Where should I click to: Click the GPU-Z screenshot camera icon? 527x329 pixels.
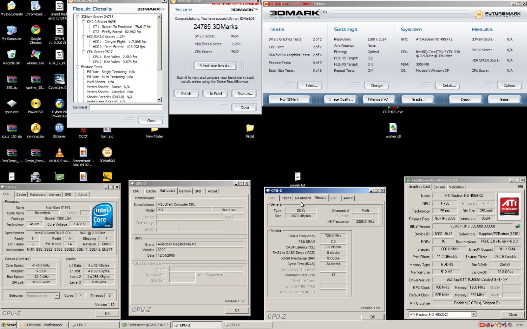coord(520,187)
